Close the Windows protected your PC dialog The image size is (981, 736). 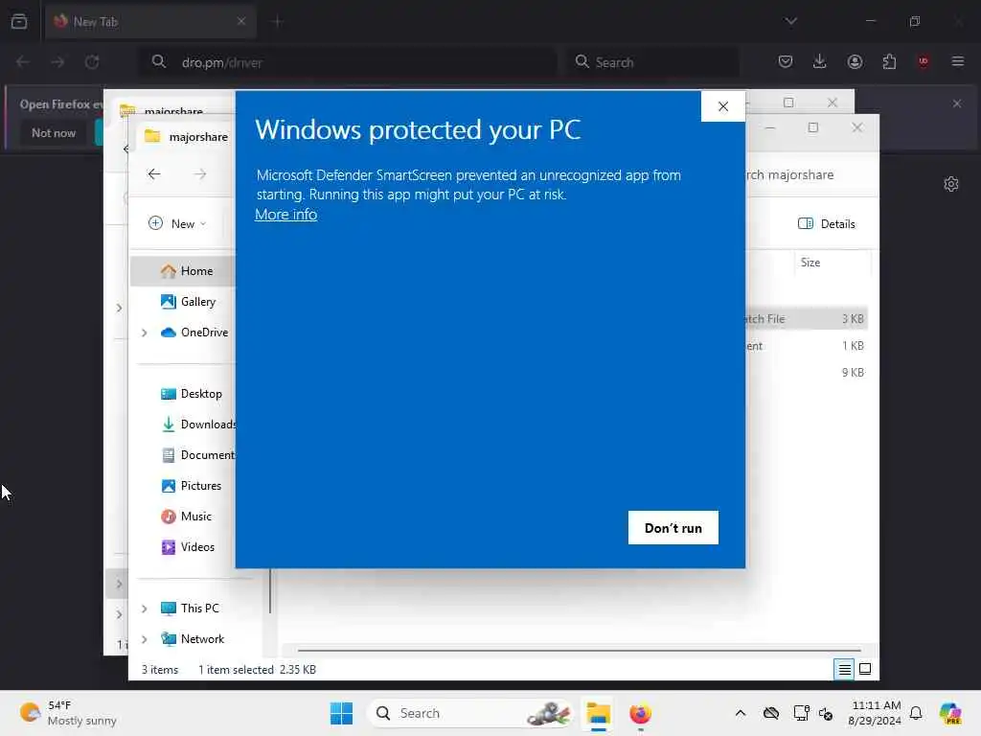723,106
